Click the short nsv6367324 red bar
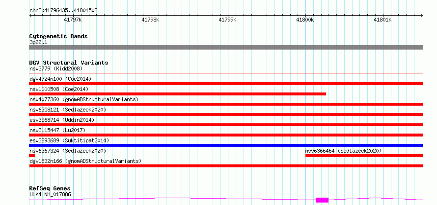Image resolution: width=437 pixels, height=205 pixels. coord(32,156)
